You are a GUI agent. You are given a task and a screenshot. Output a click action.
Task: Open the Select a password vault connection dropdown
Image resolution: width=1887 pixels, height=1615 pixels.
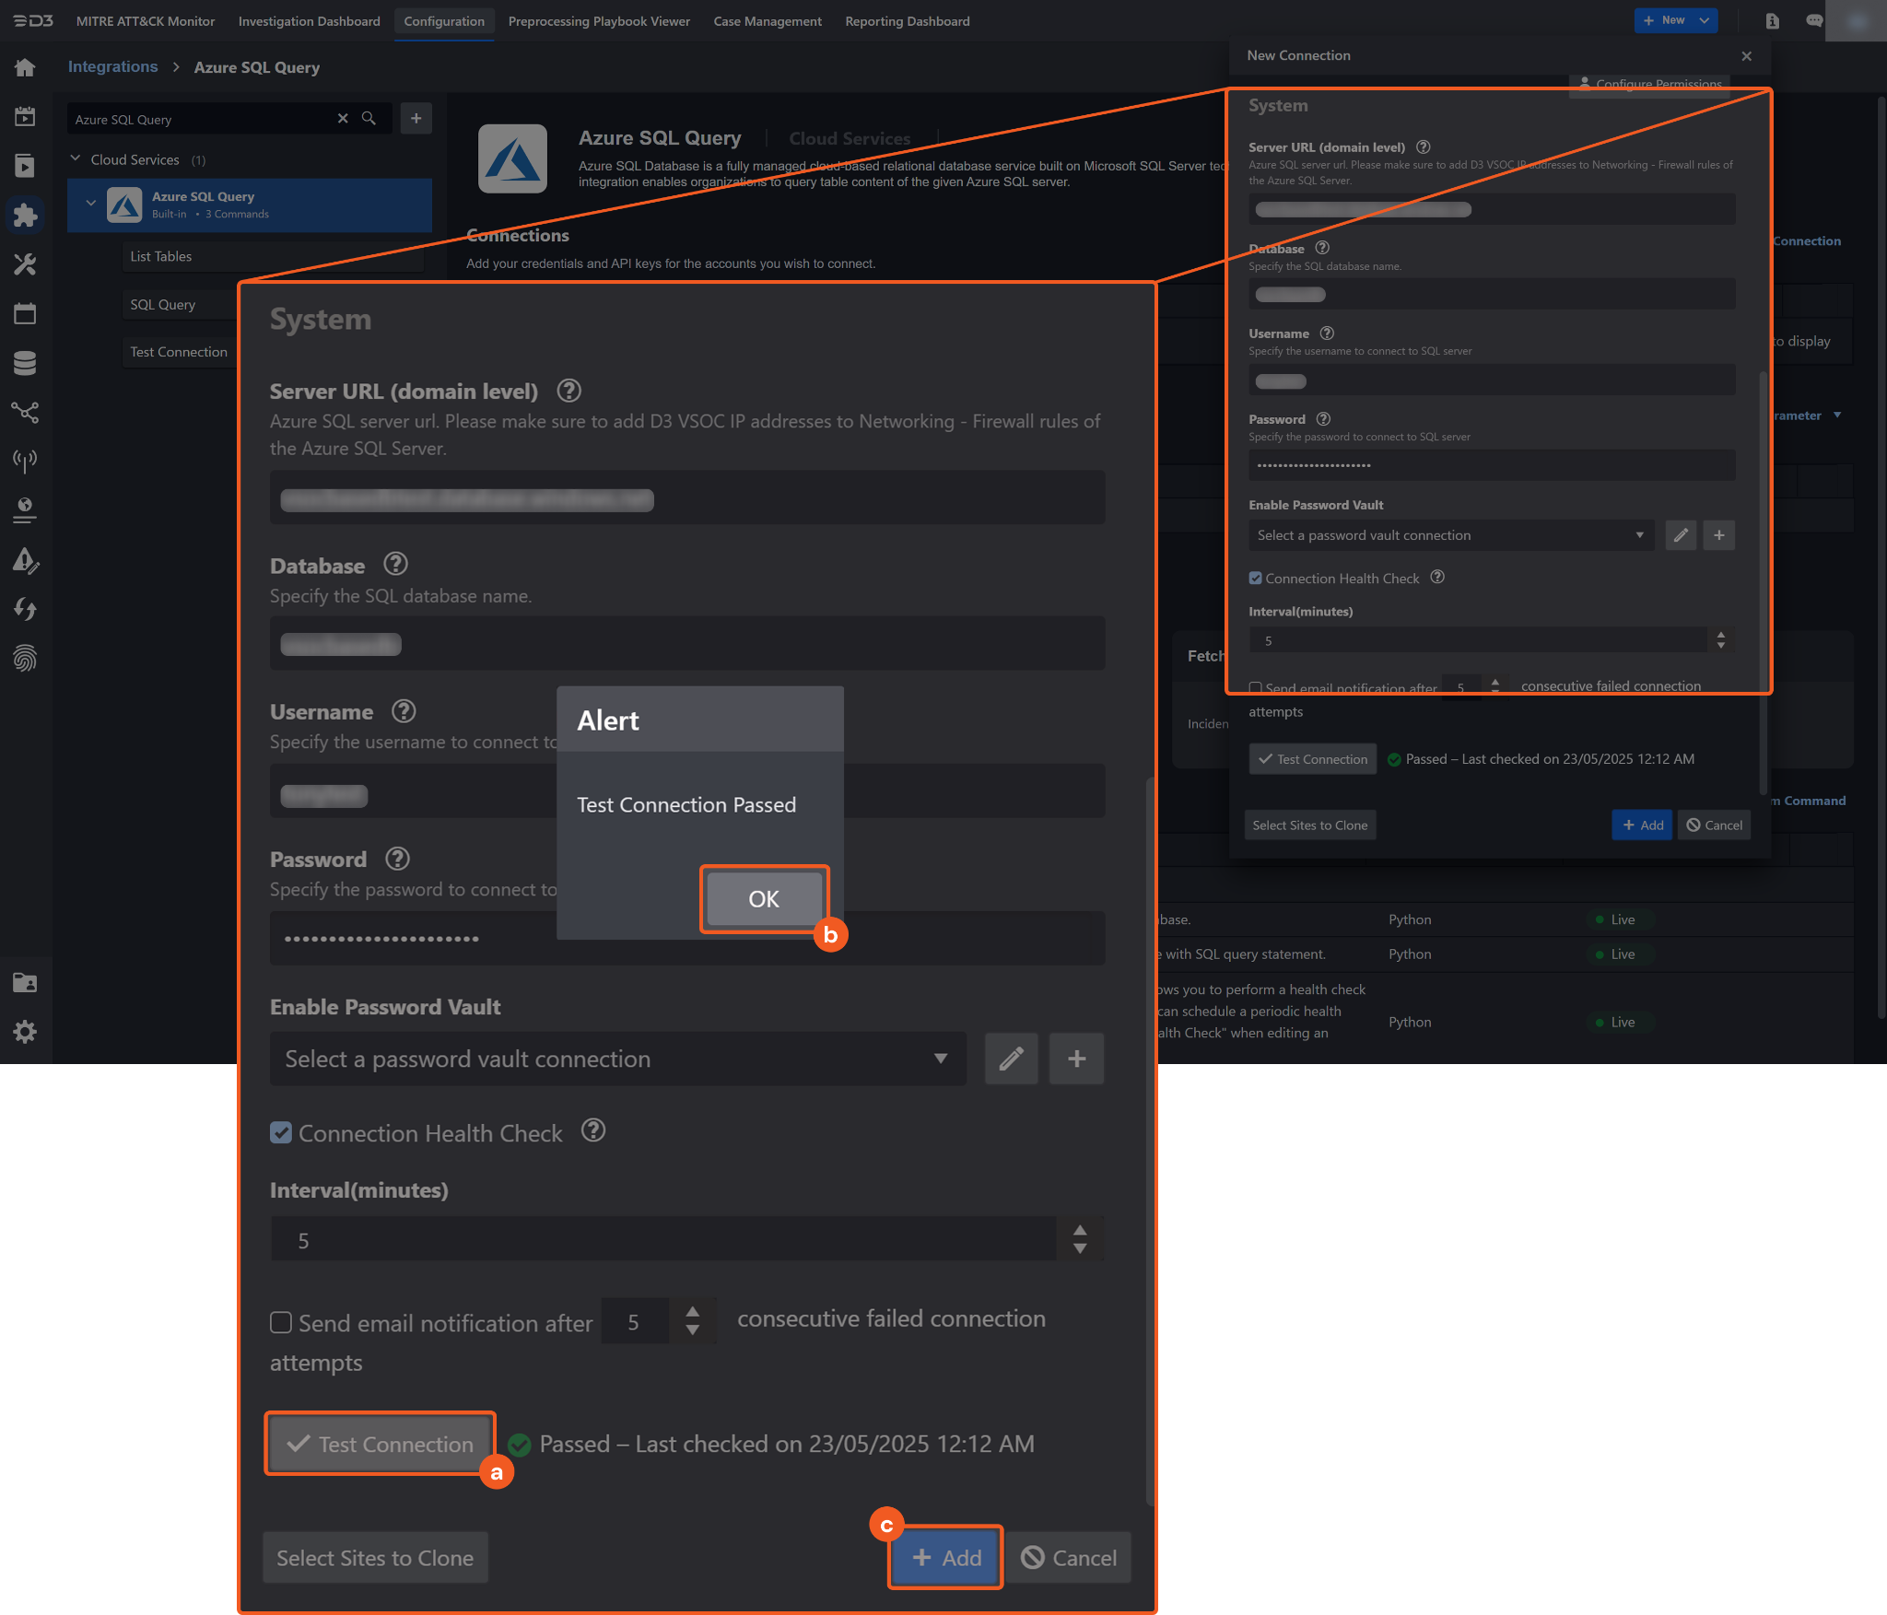point(617,1059)
